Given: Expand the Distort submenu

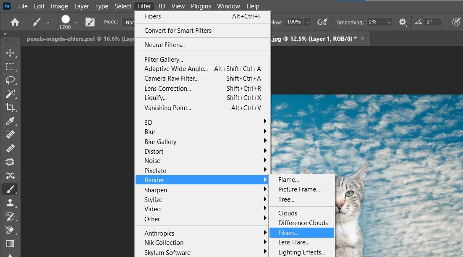Looking at the screenshot, I should [203, 151].
